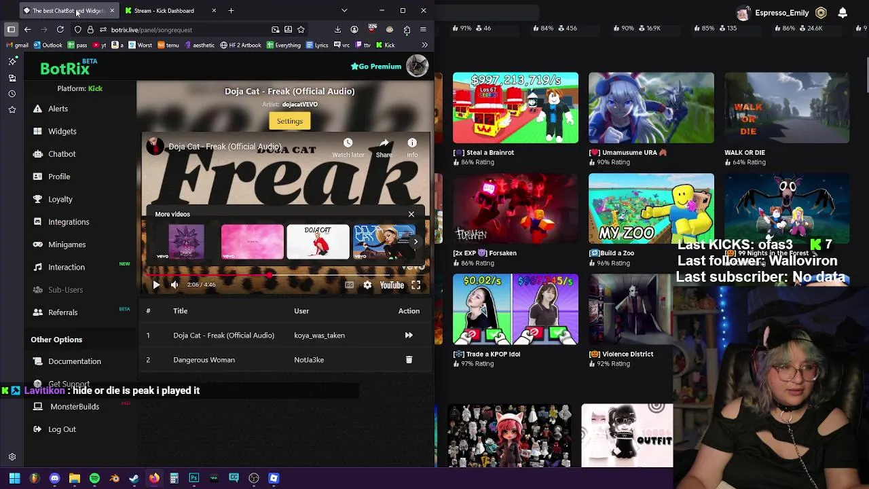This screenshot has height=489, width=869.
Task: Open the Loyalty section
Action: click(x=60, y=199)
